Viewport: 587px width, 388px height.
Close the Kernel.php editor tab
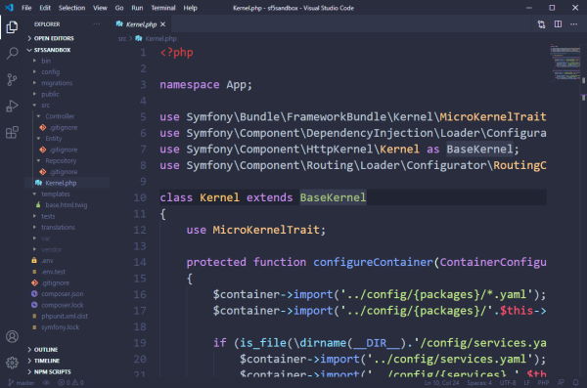162,24
